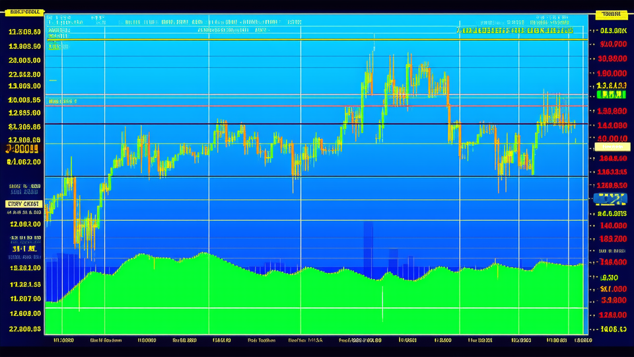Select the red 140,080 value on the right axis

click(x=613, y=225)
